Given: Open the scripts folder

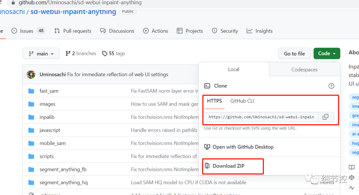Looking at the screenshot, I should click(47, 156).
